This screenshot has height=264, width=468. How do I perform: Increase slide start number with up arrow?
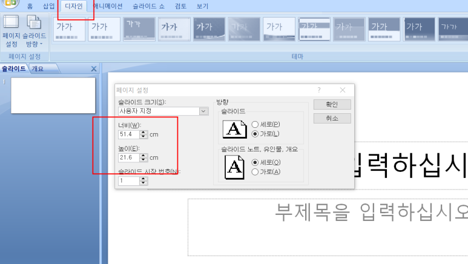(x=143, y=179)
